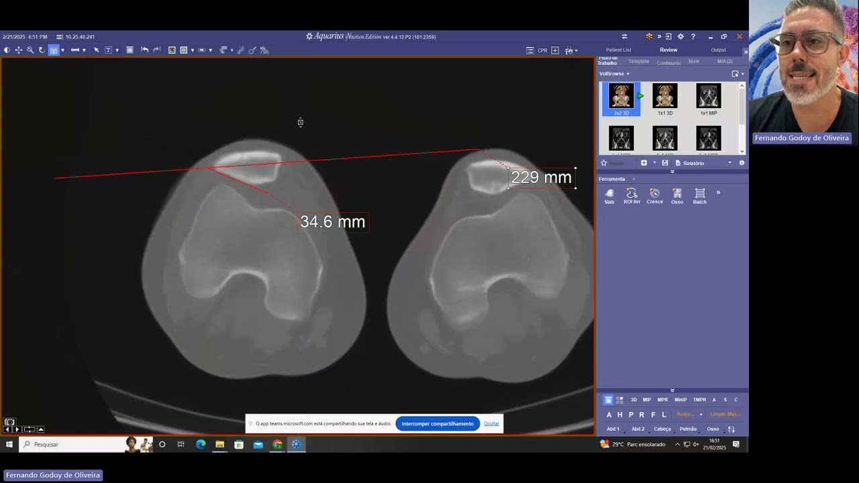Select the rotate tool

[x=42, y=50]
